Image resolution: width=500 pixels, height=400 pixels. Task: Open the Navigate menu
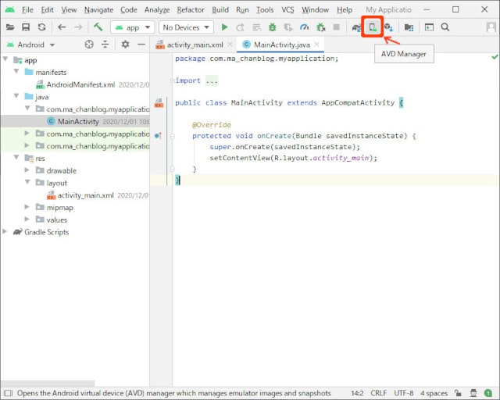coord(98,10)
